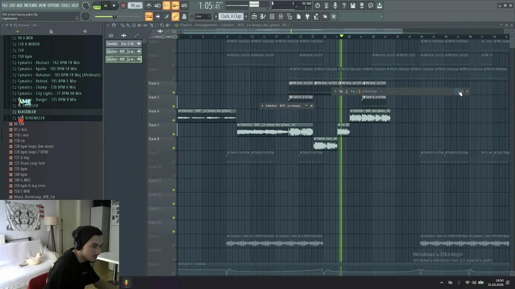Open the PATTERNS menu
The height and width of the screenshot is (289, 515).
[x=31, y=5]
